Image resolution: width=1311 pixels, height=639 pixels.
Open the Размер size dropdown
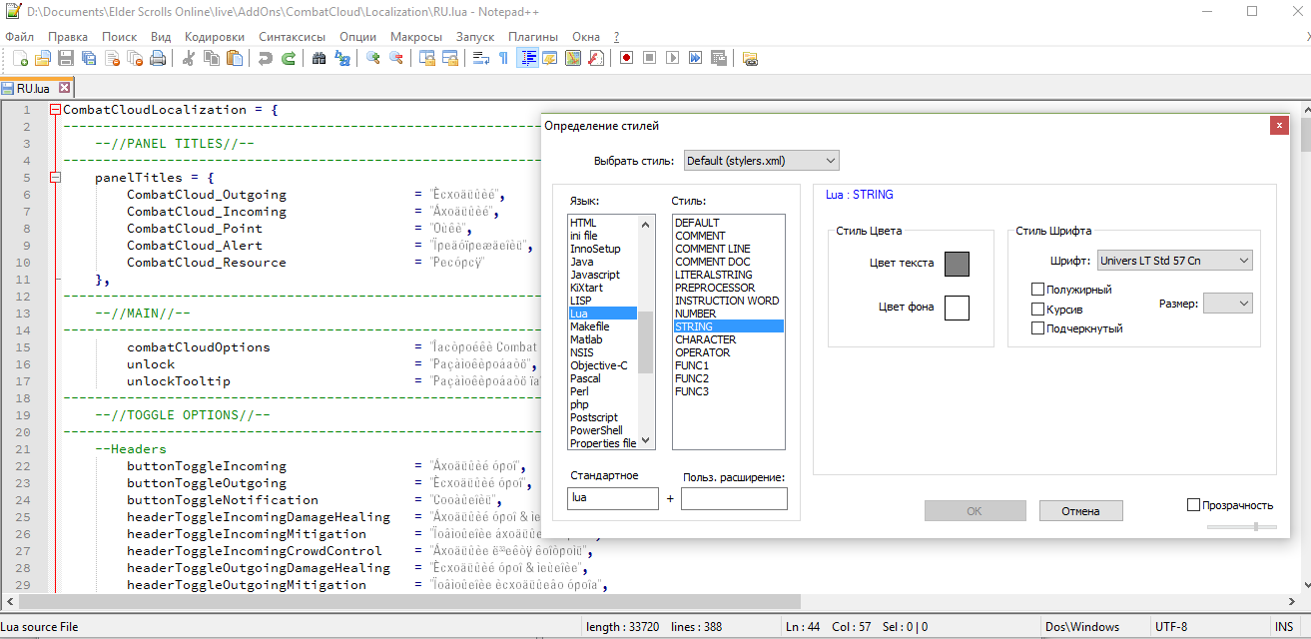click(1227, 303)
